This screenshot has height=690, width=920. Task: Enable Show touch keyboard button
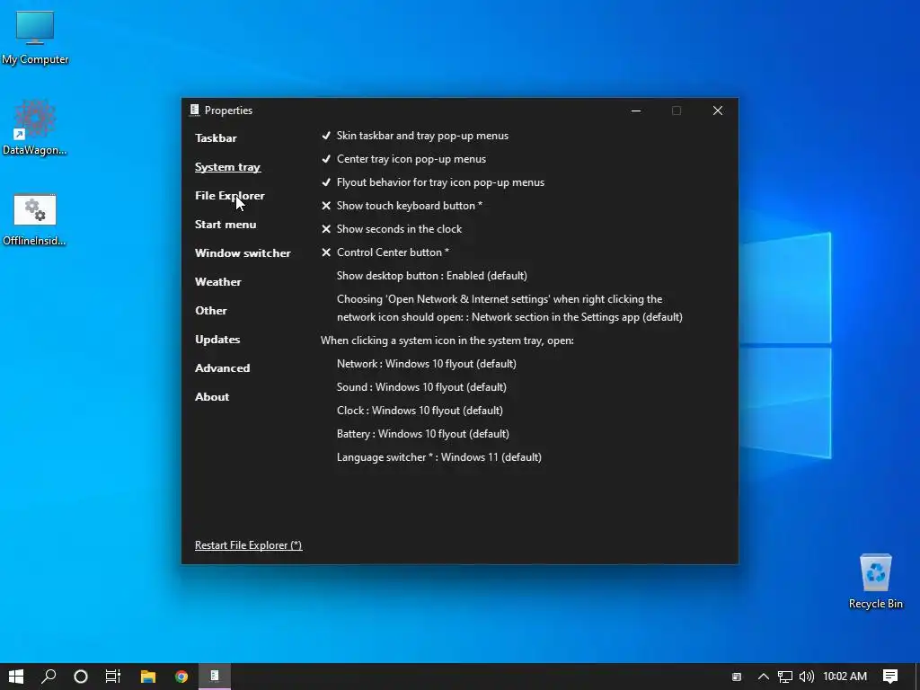point(402,206)
